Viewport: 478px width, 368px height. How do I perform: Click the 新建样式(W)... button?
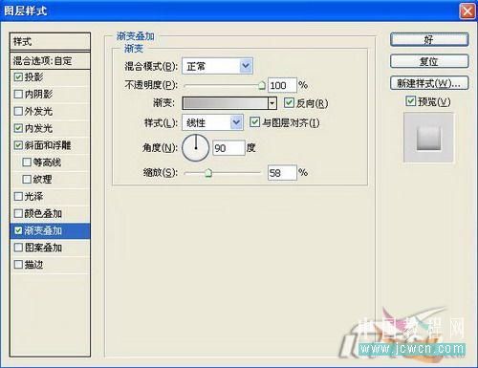(x=429, y=83)
